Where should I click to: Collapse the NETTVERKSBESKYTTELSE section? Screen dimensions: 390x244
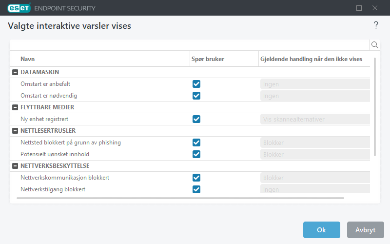[15, 166]
